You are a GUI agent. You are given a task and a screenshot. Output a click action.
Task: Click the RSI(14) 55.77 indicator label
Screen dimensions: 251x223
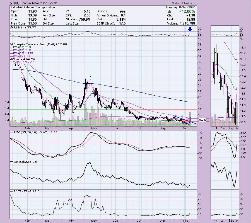point(25,27)
